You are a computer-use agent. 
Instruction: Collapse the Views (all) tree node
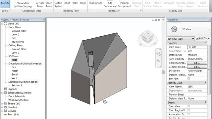[2, 23]
